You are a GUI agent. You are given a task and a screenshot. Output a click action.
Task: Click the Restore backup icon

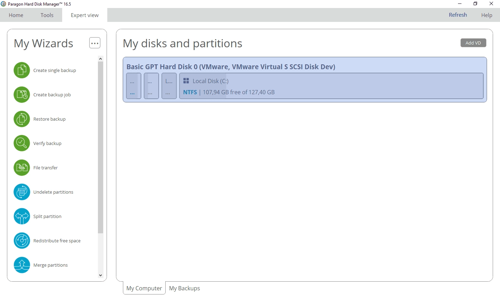(22, 119)
